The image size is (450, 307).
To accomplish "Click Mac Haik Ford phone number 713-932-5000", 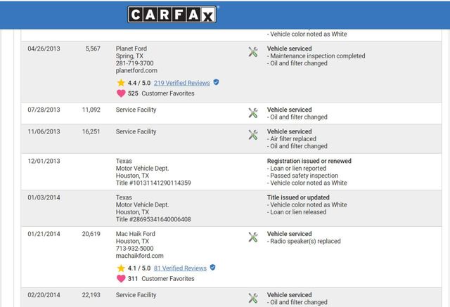I will tap(136, 249).
